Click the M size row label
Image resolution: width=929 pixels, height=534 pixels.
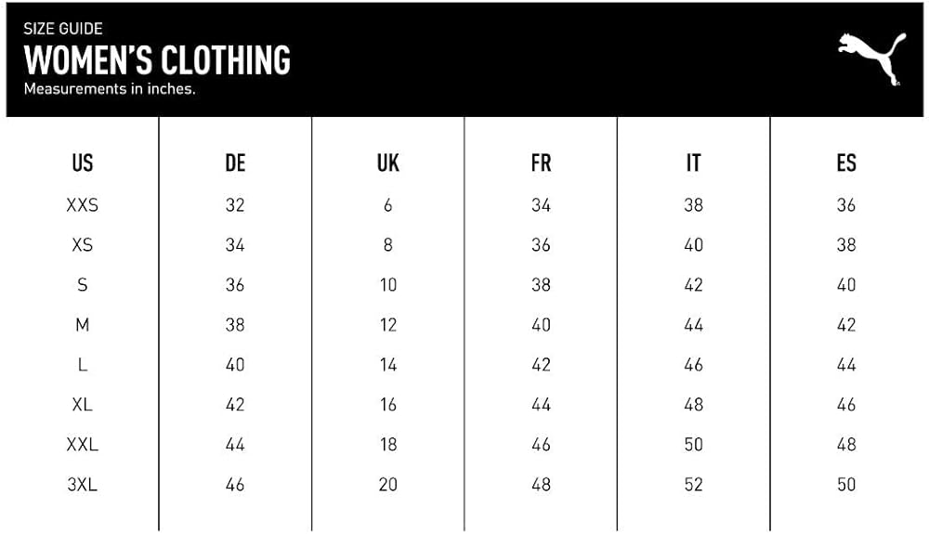point(83,324)
